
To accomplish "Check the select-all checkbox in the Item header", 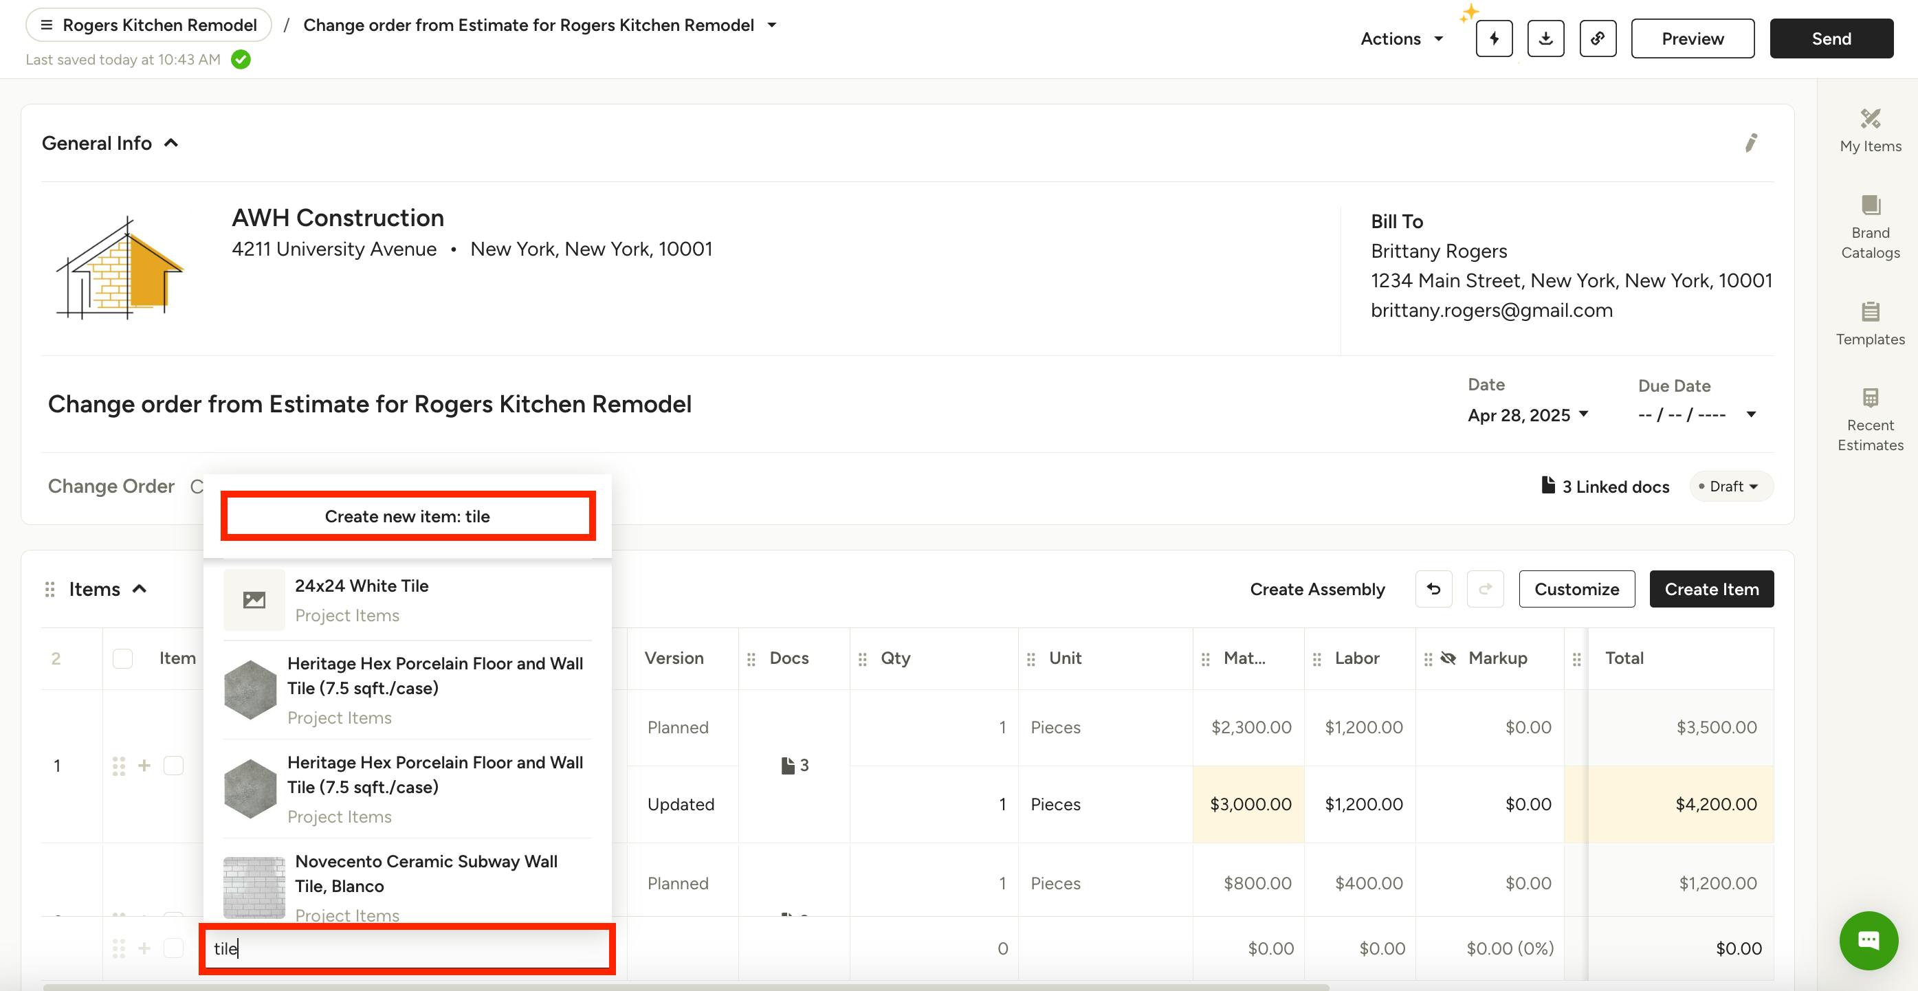I will pyautogui.click(x=123, y=658).
